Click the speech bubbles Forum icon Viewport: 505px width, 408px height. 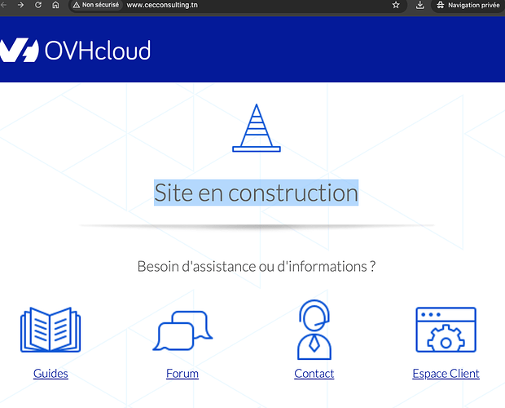pos(182,330)
